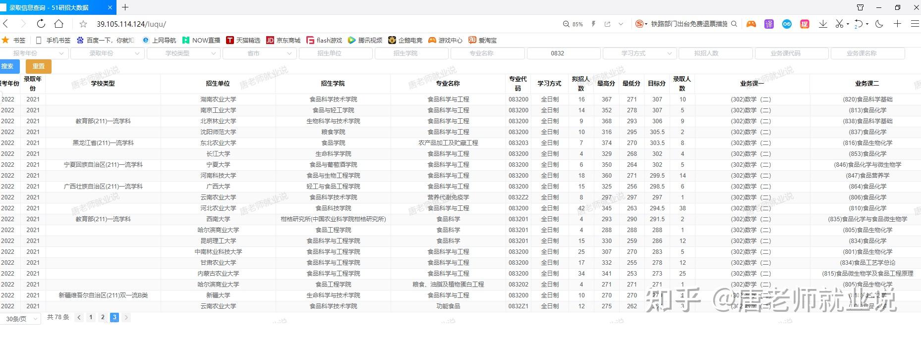Click the blue infinity extension icon
921x337 pixels.
pos(787,24)
